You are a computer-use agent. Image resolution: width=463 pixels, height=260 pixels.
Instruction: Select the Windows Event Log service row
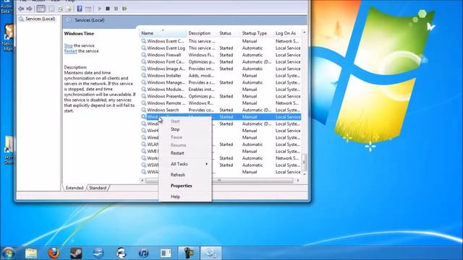coord(221,48)
